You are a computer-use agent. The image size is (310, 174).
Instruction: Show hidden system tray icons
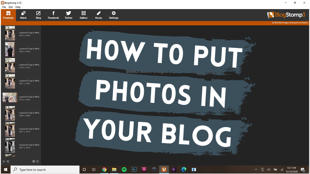coord(256,170)
